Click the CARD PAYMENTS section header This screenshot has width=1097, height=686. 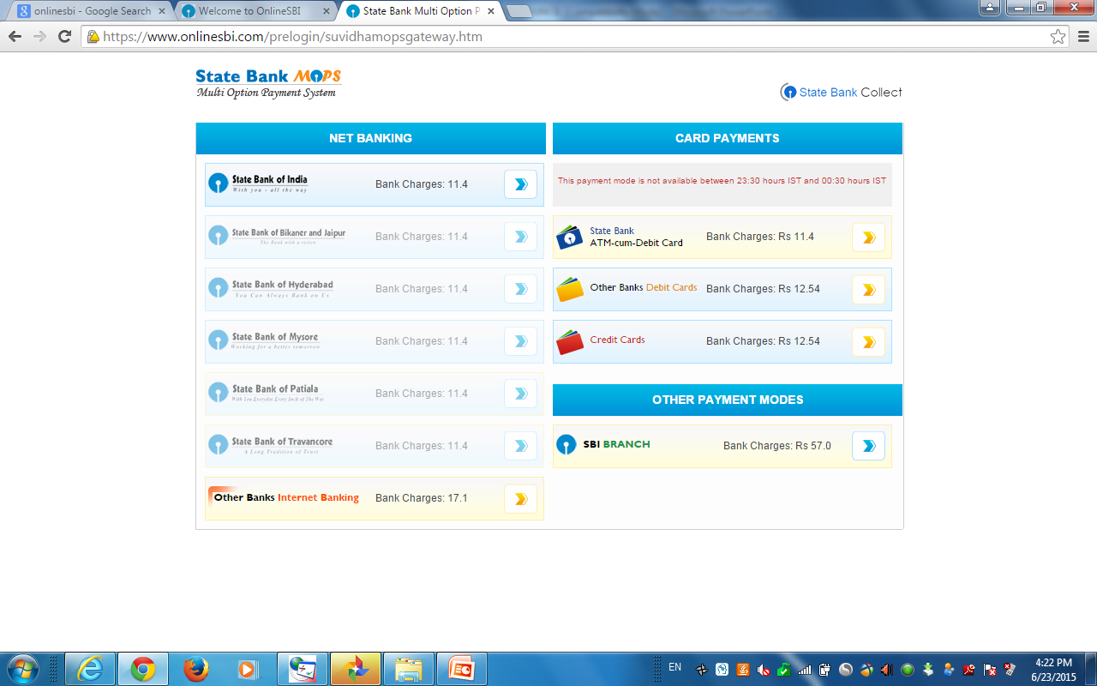(x=728, y=138)
